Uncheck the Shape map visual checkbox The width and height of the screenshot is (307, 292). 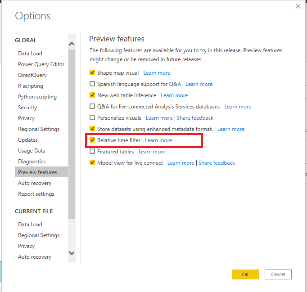[x=92, y=72]
